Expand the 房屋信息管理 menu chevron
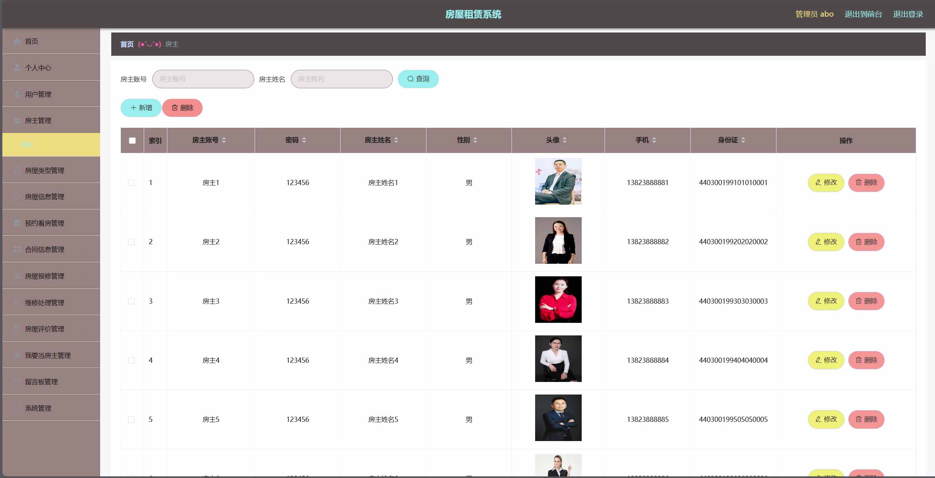935x478 pixels. pyautogui.click(x=88, y=196)
